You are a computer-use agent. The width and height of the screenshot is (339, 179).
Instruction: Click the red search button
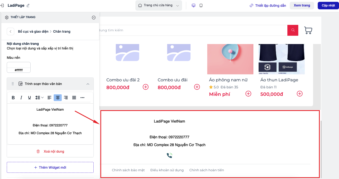click(293, 30)
